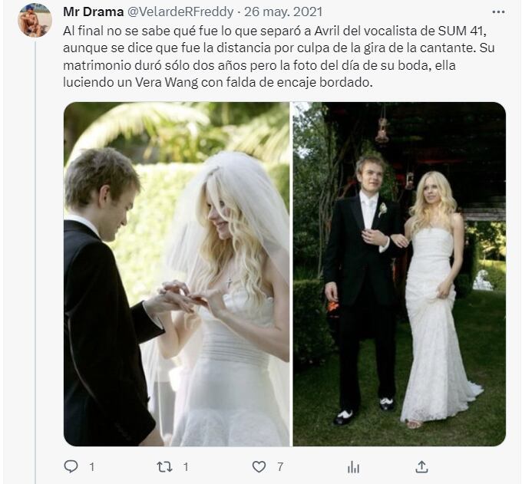This screenshot has width=522, height=484.
Task: Click the retweet count number
Action: (x=186, y=466)
